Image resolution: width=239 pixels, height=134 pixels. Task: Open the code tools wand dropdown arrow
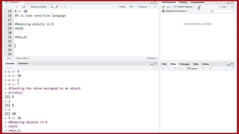click(60, 7)
